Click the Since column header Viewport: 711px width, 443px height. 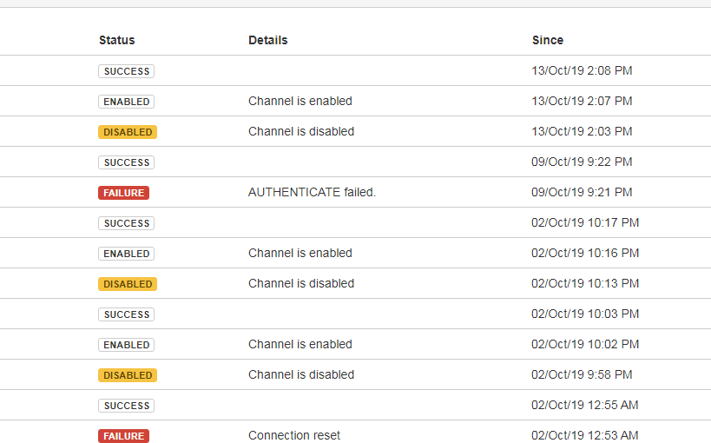click(x=548, y=40)
